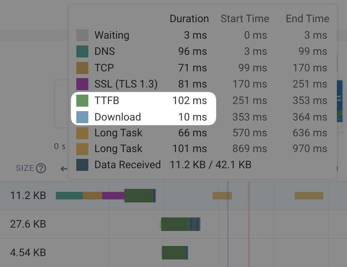Select the 11.2 KB request row
Viewport: 347px width, 267px height.
coord(28,195)
